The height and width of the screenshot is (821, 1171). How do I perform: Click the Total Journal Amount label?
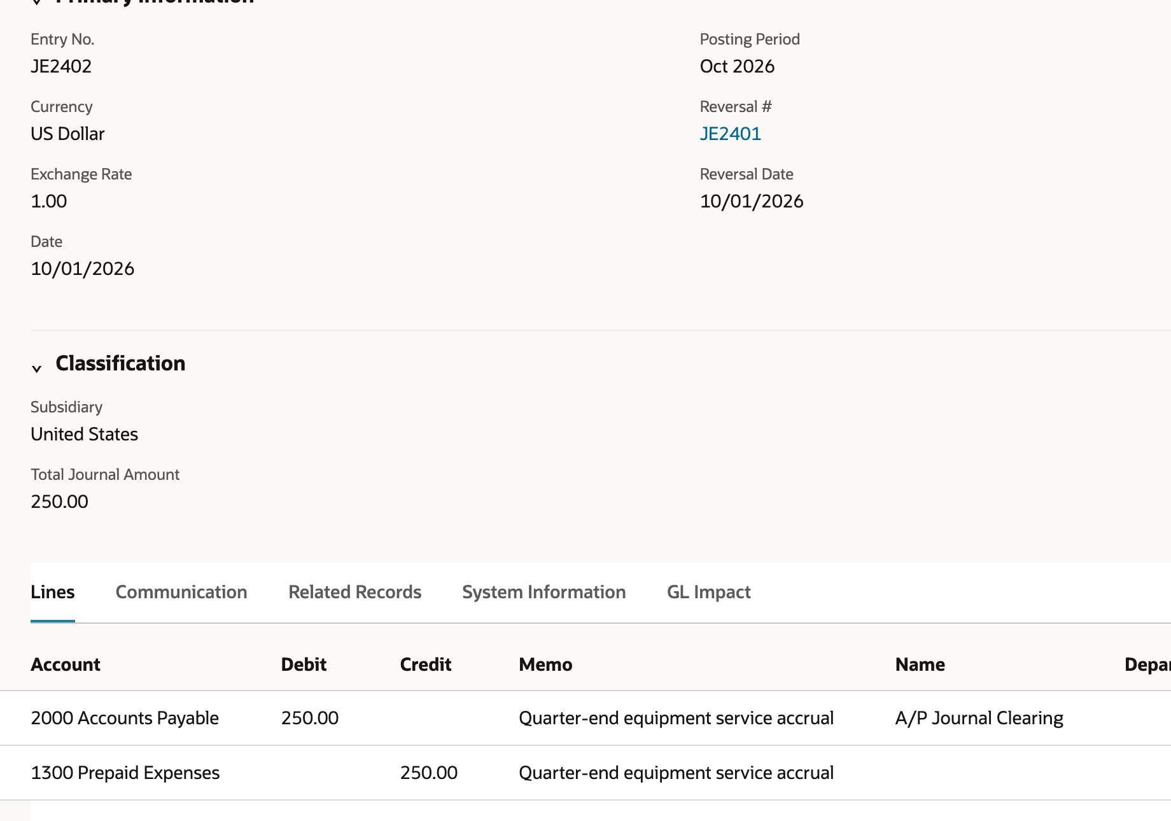tap(105, 475)
